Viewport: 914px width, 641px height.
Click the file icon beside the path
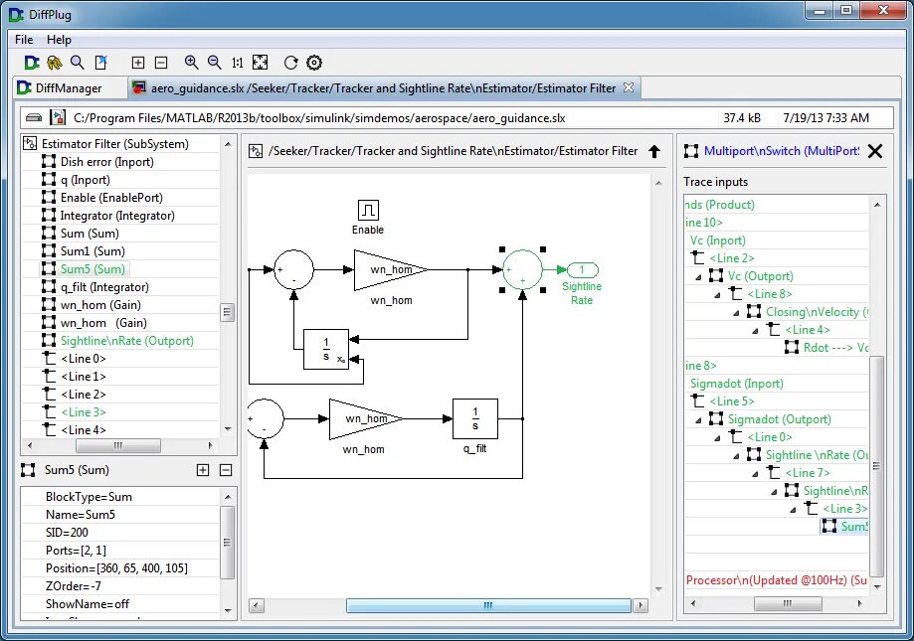coord(58,117)
